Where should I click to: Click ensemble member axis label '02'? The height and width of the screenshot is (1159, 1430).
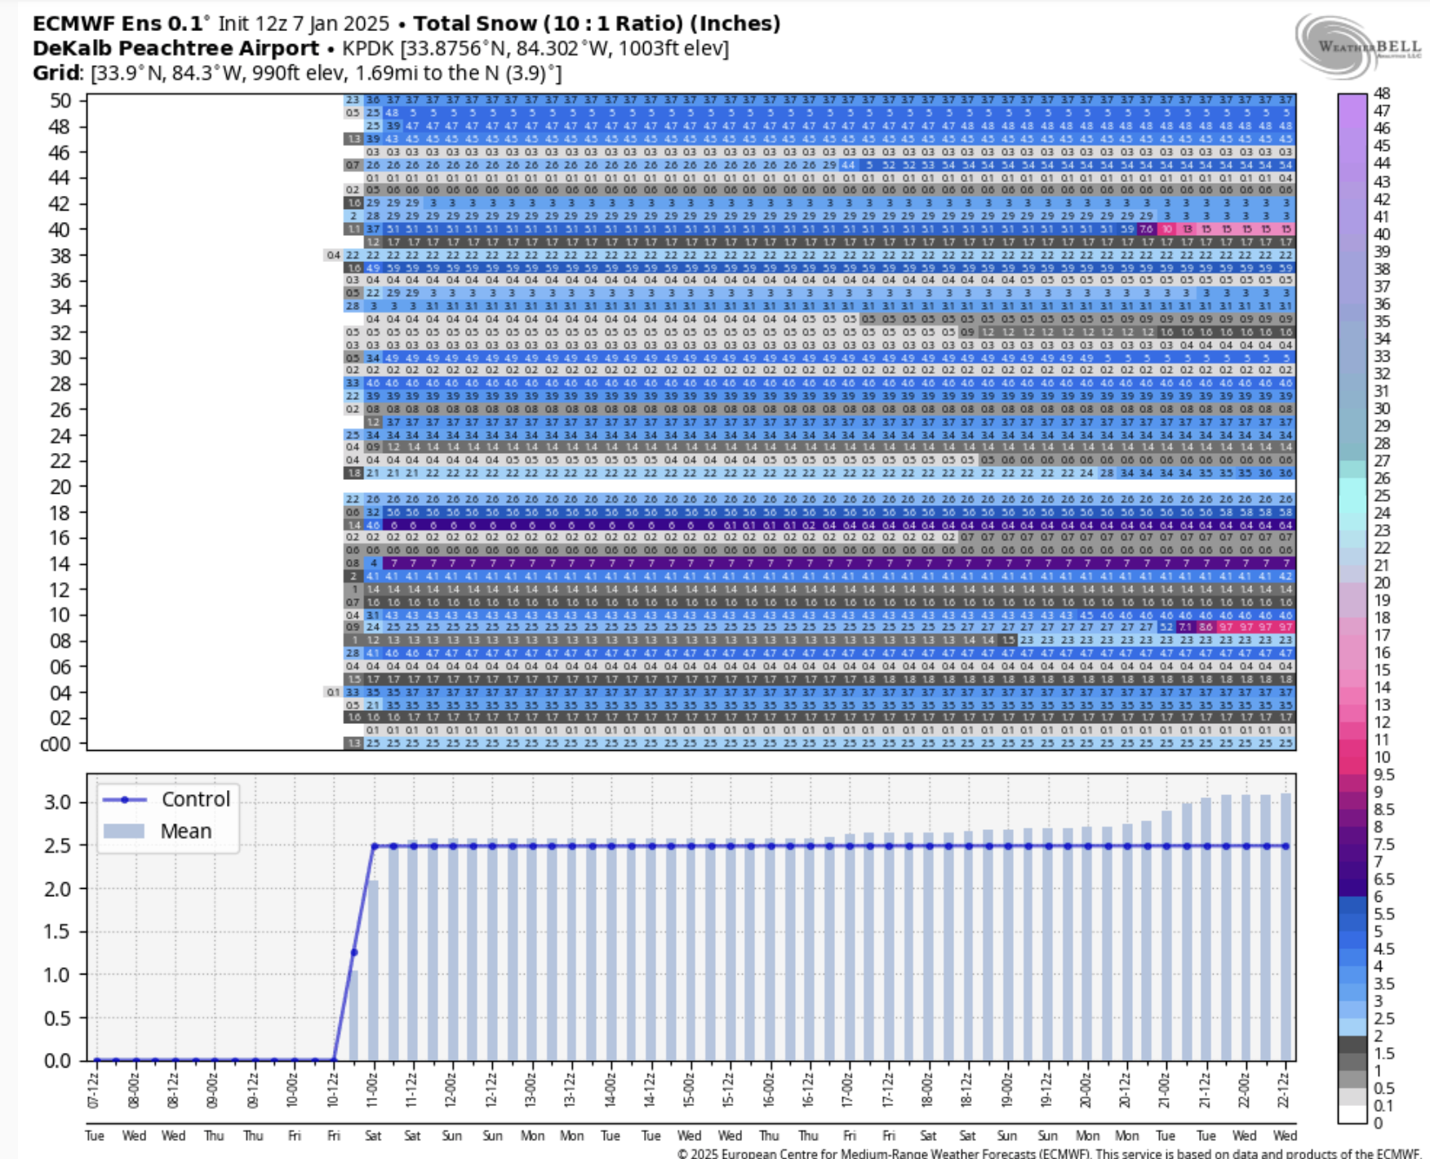[60, 718]
